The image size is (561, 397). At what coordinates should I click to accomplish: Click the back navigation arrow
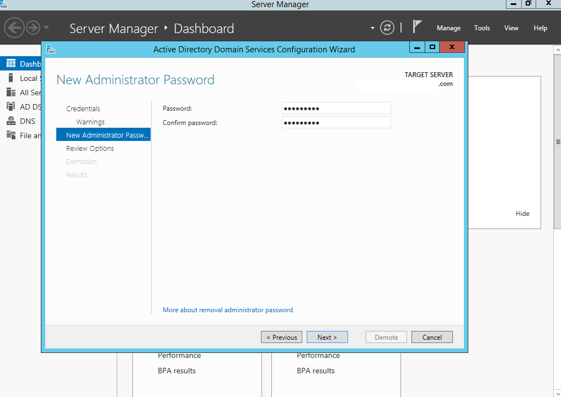[x=15, y=28]
